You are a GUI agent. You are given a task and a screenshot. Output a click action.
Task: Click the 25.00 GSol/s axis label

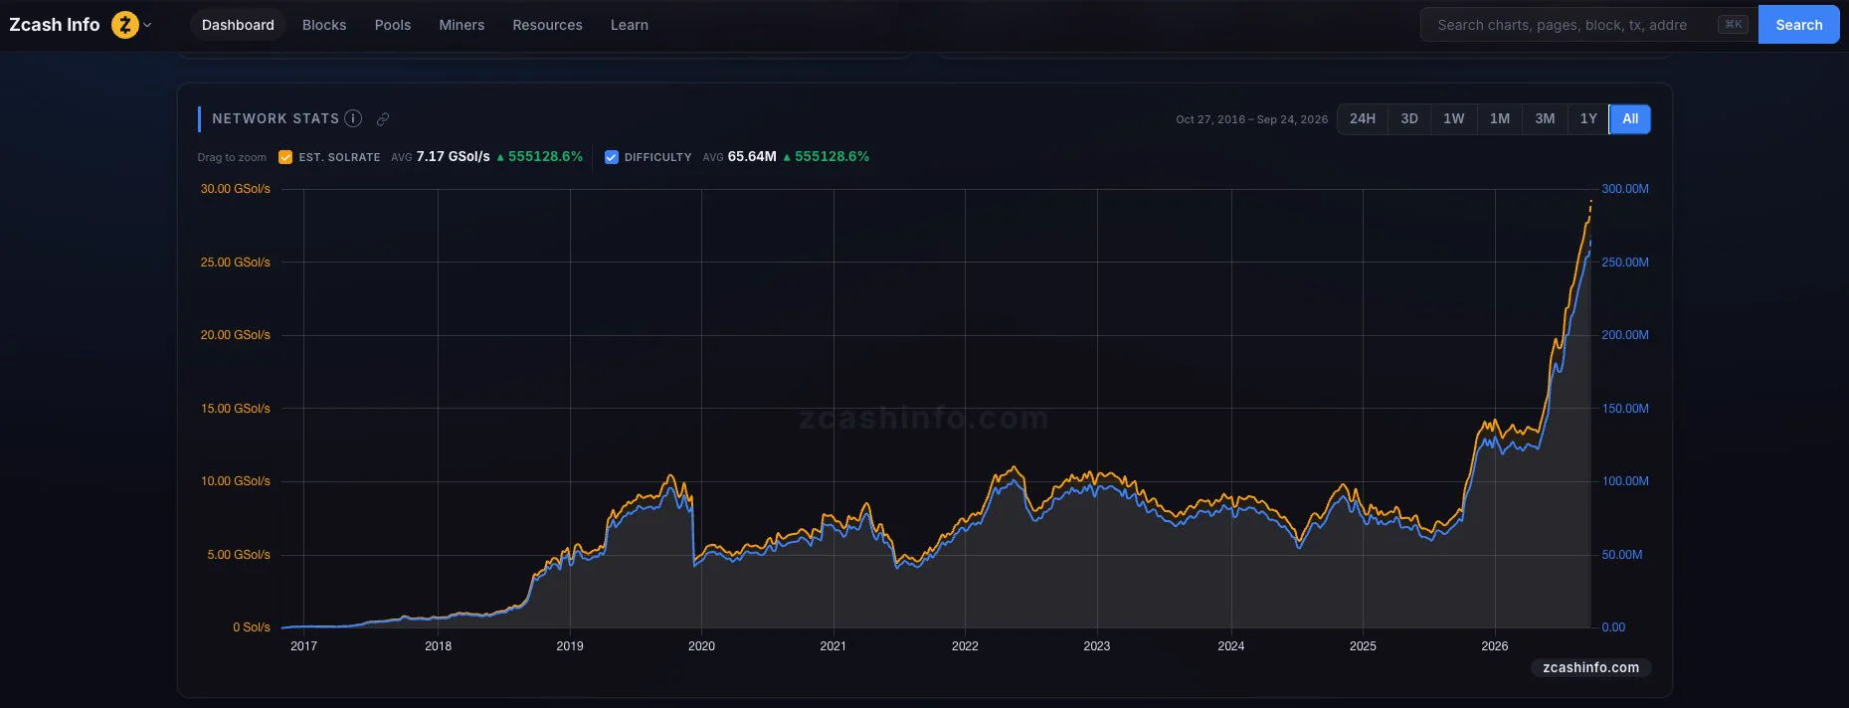pyautogui.click(x=236, y=263)
